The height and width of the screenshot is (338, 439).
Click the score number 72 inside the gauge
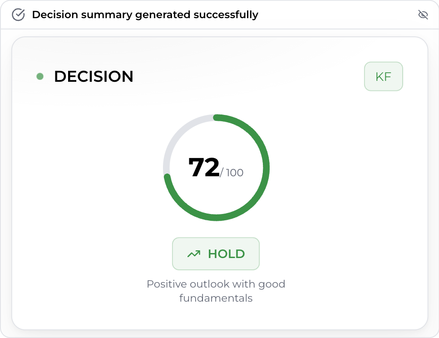point(204,167)
